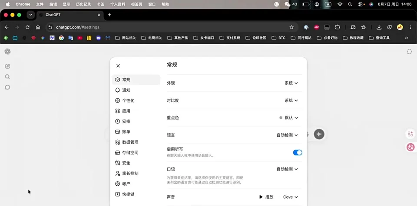The height and width of the screenshot is (206, 417).
Task: Click the ChatGPT logo in sidebar
Action: 7,51
